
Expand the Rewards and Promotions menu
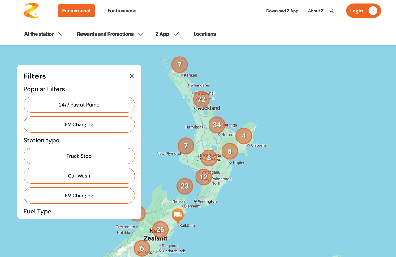point(110,34)
